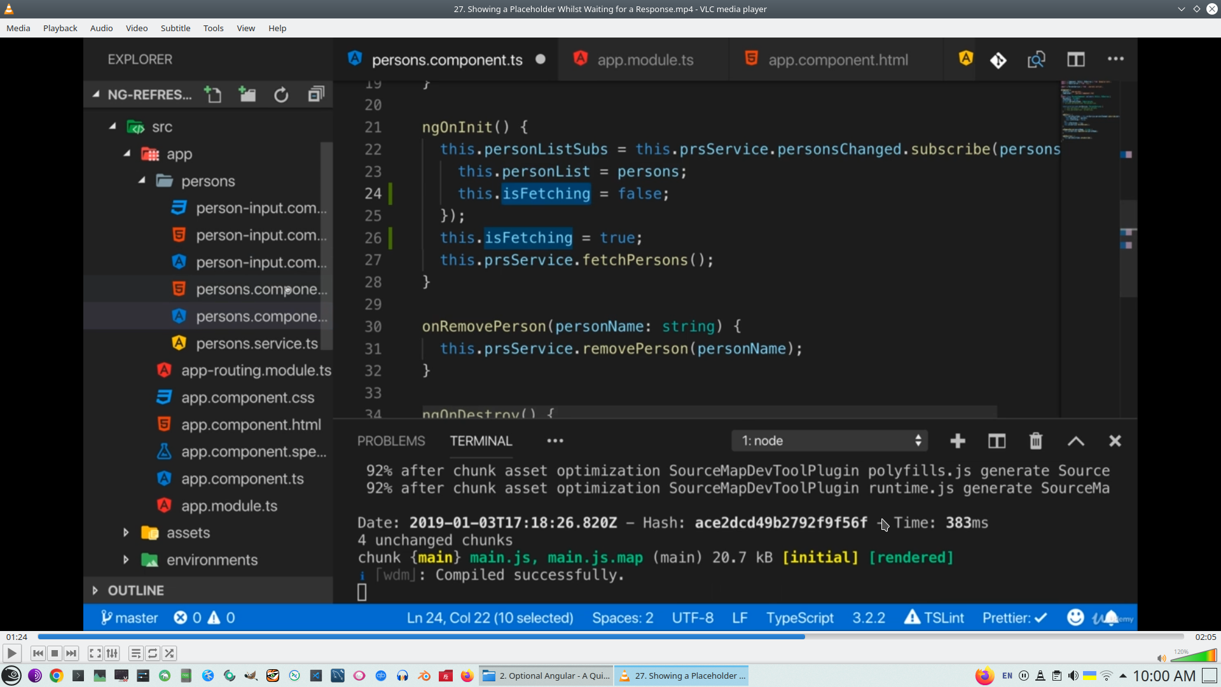Open the Tools menu

213,28
